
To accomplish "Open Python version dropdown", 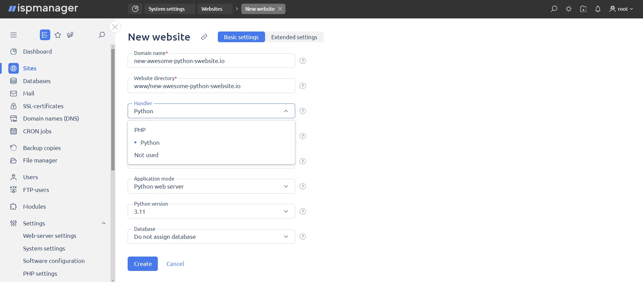I will click(x=211, y=211).
